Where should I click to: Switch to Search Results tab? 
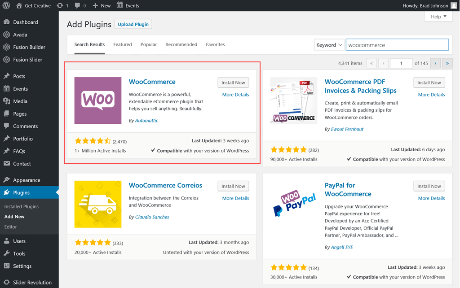(89, 44)
